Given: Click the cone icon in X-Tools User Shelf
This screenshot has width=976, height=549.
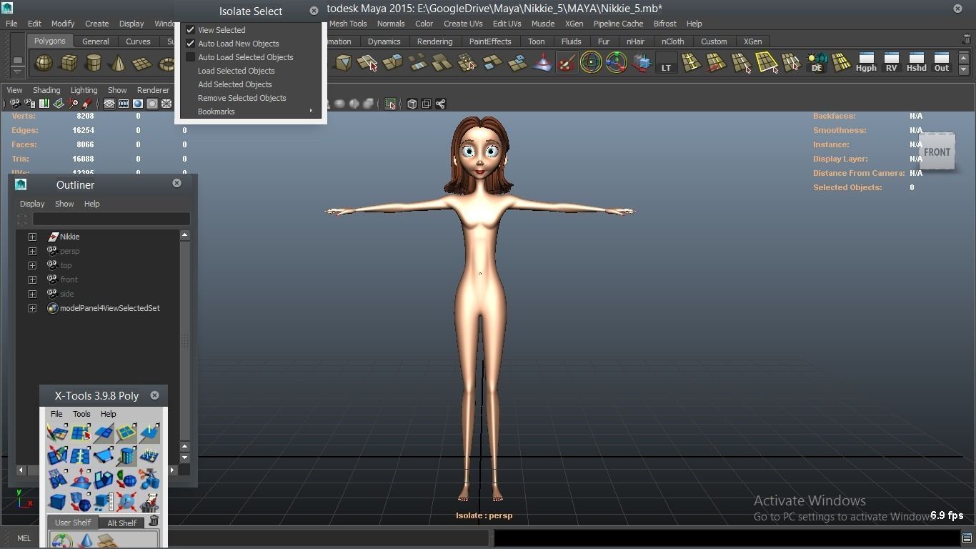Looking at the screenshot, I should click(86, 541).
